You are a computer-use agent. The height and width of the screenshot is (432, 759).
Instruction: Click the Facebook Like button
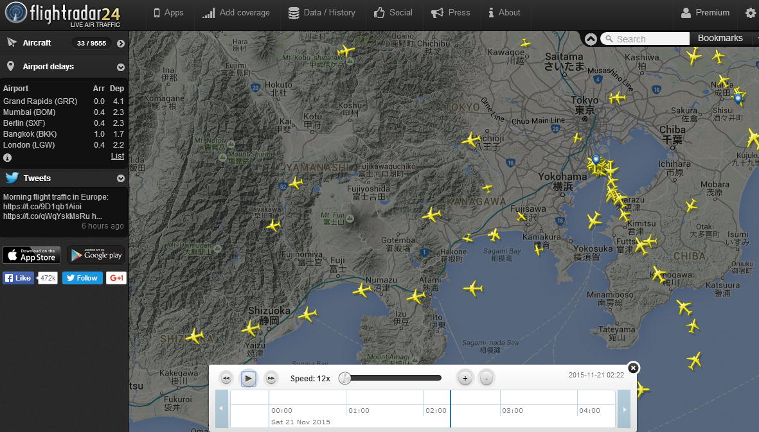(x=18, y=278)
